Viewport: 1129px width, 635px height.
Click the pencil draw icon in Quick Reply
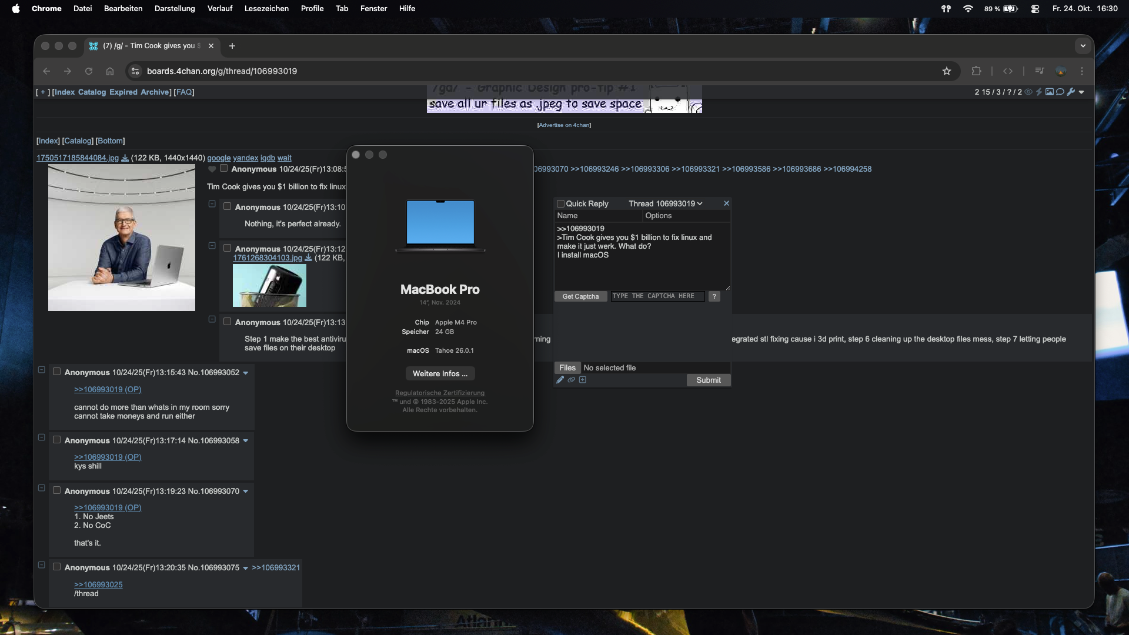[560, 380]
